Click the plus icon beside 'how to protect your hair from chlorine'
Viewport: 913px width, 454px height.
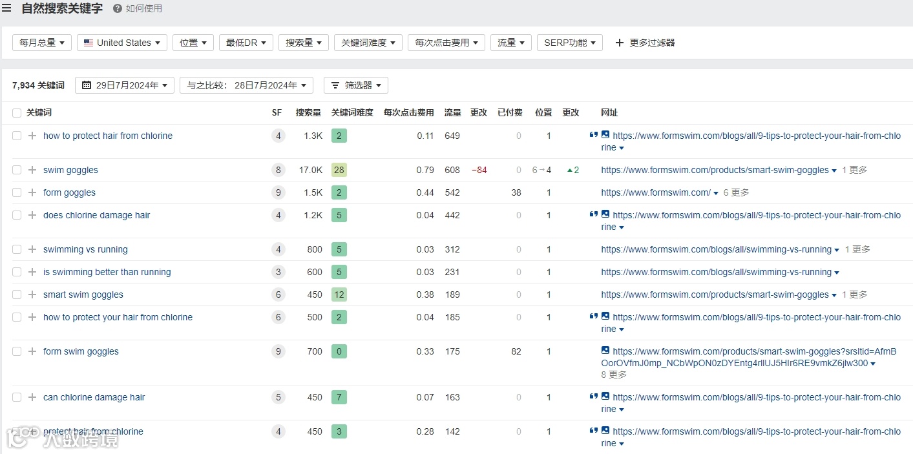coord(32,317)
